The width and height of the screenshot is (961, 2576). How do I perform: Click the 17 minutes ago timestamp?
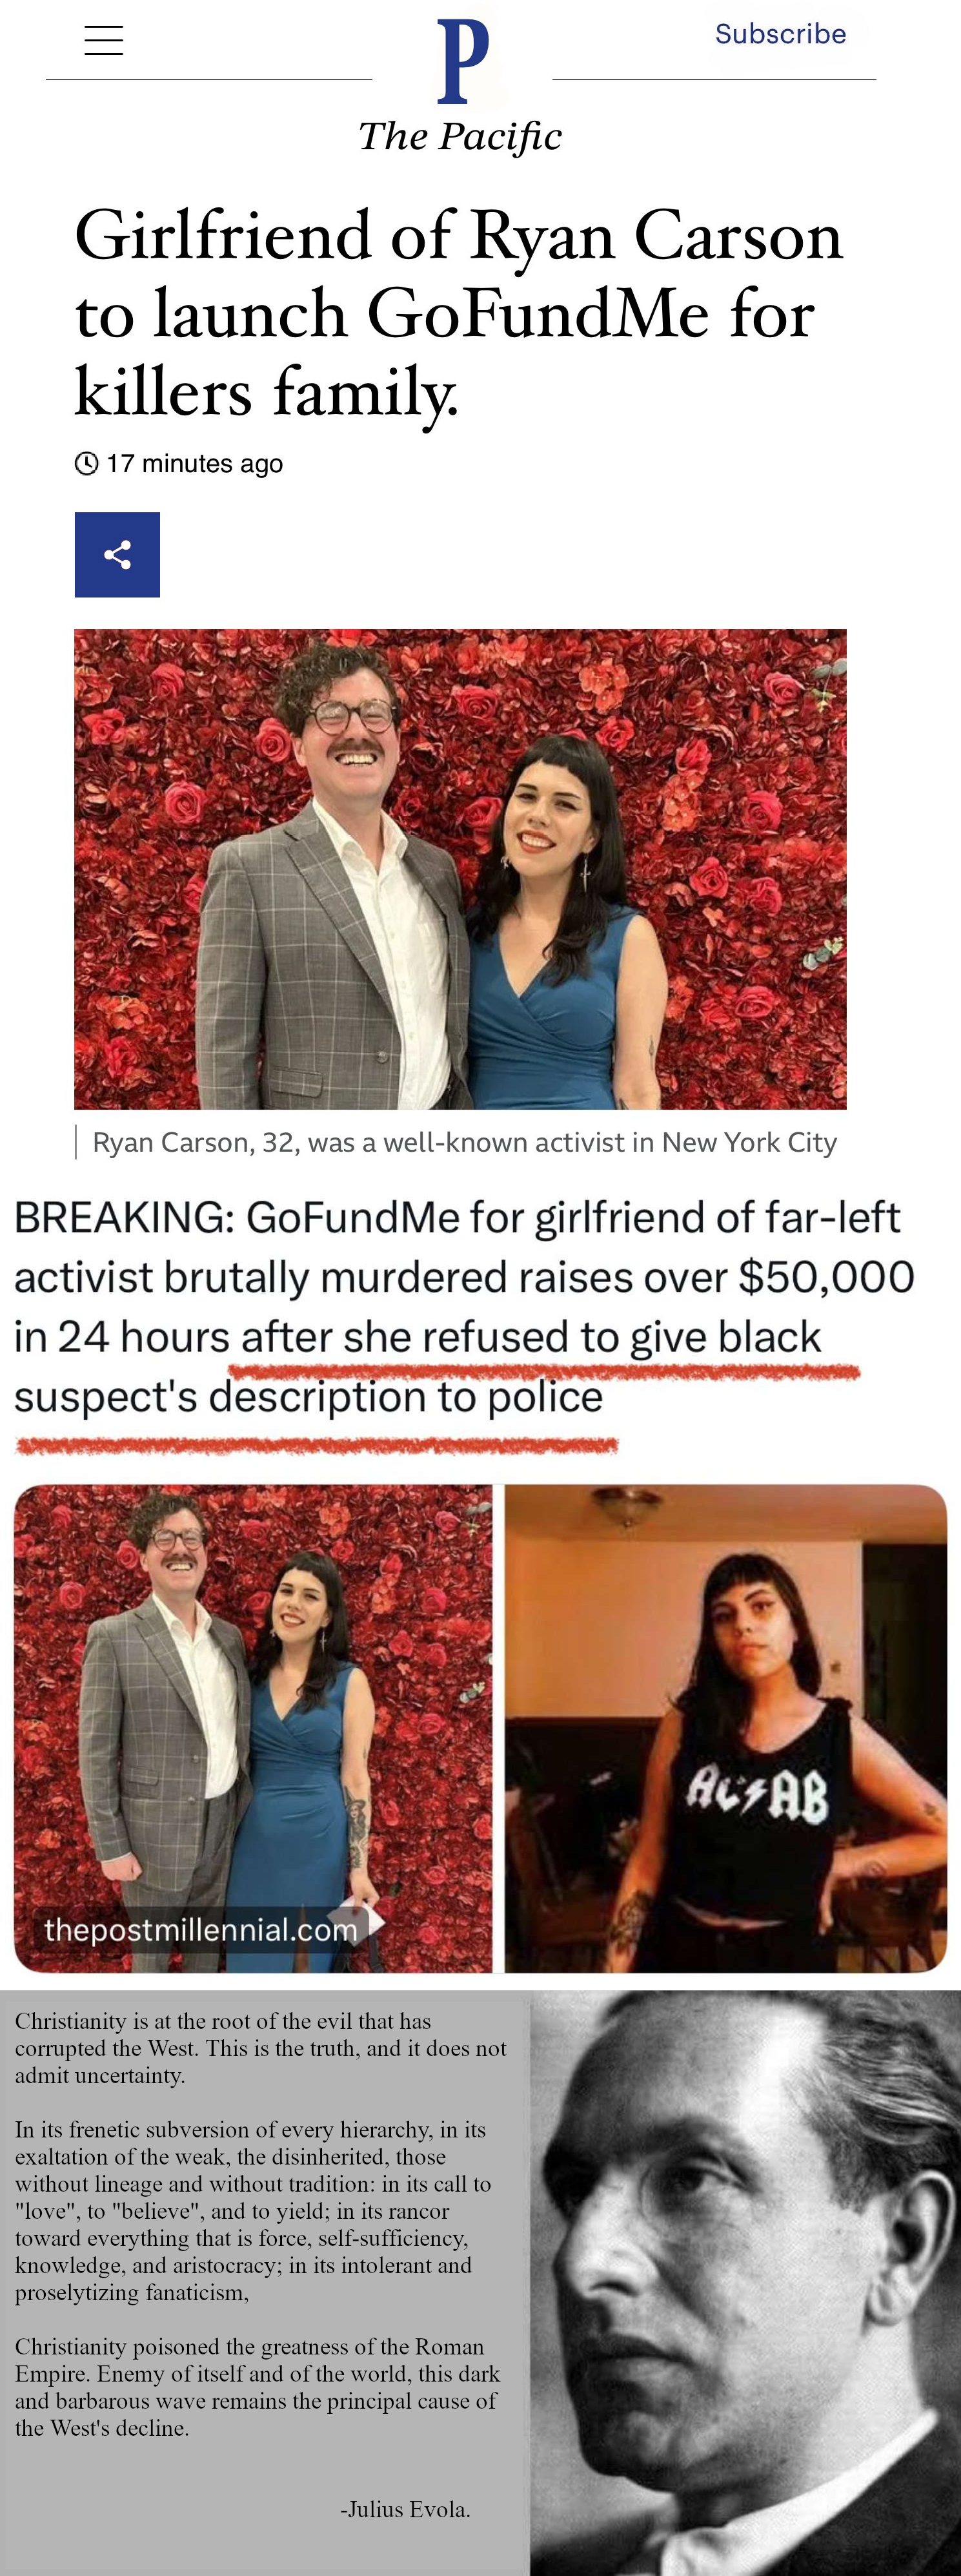pos(195,464)
